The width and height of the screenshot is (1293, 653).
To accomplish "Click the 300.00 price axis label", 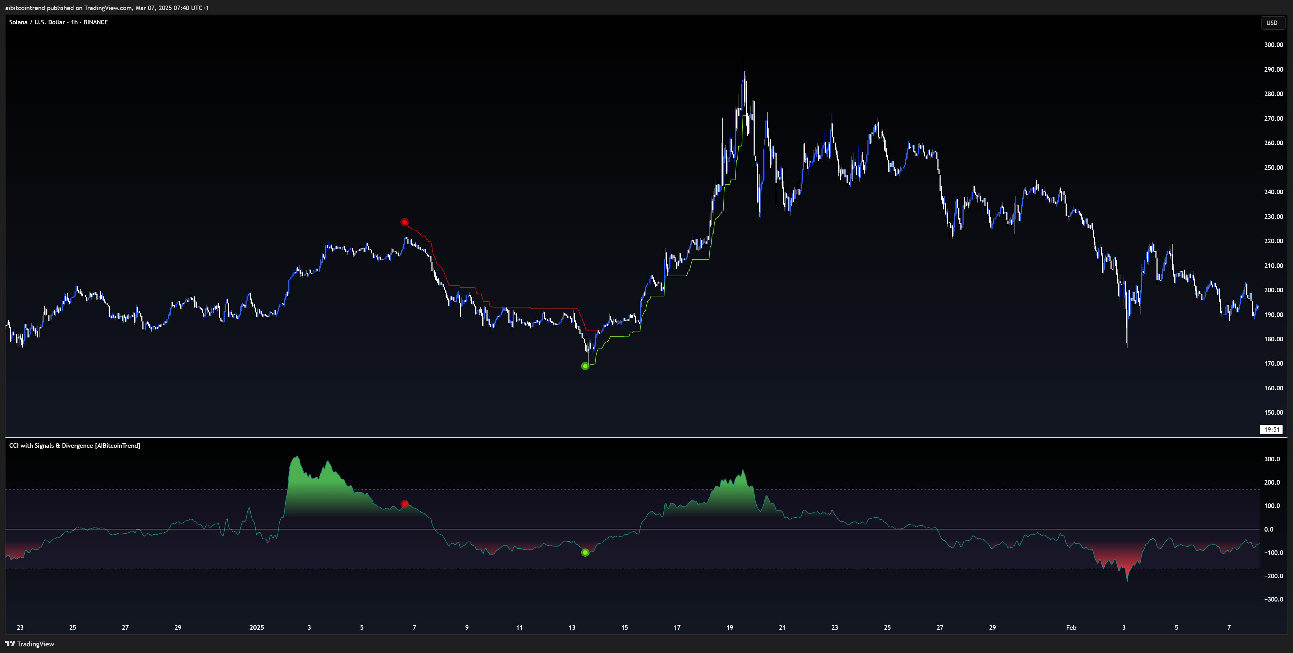I will [x=1273, y=45].
